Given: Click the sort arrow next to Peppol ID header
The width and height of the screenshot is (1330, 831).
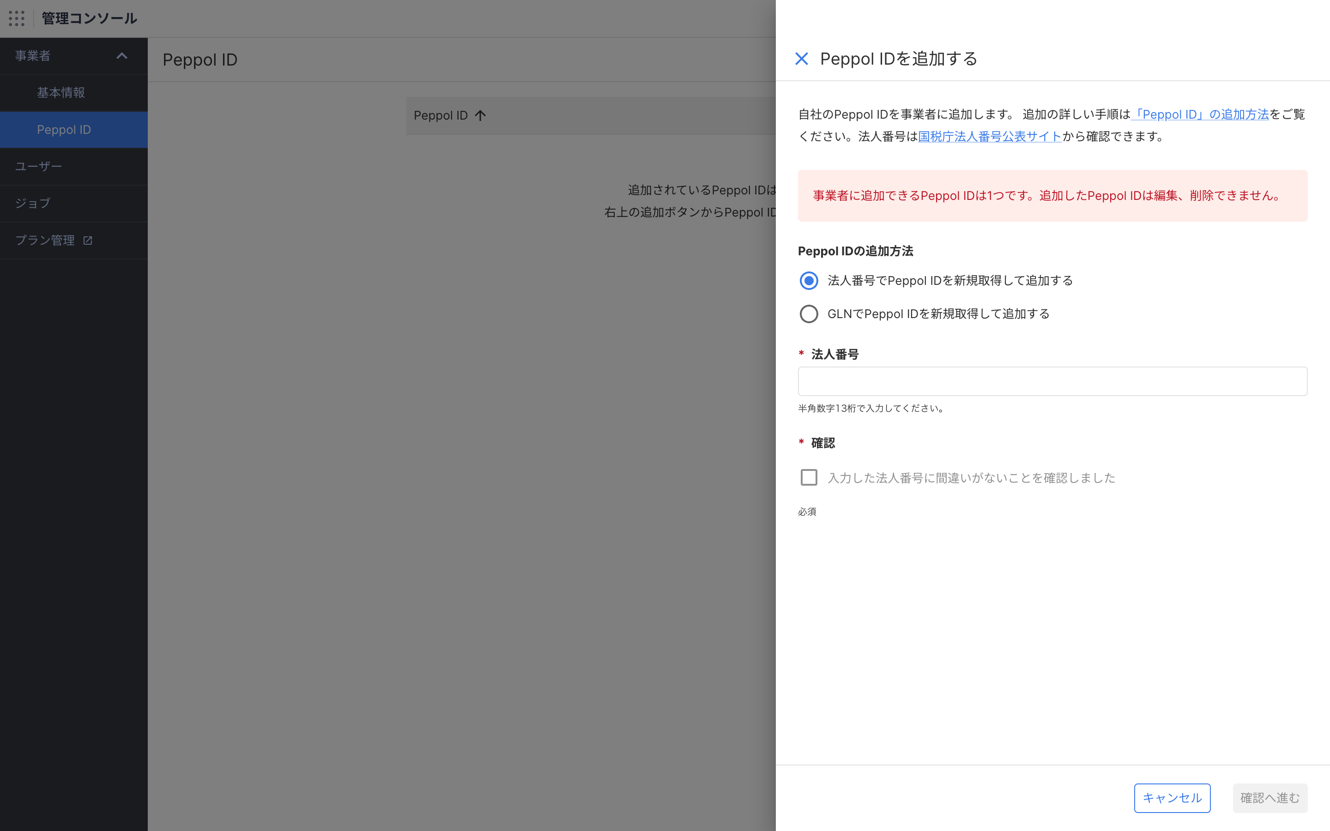Looking at the screenshot, I should (480, 115).
